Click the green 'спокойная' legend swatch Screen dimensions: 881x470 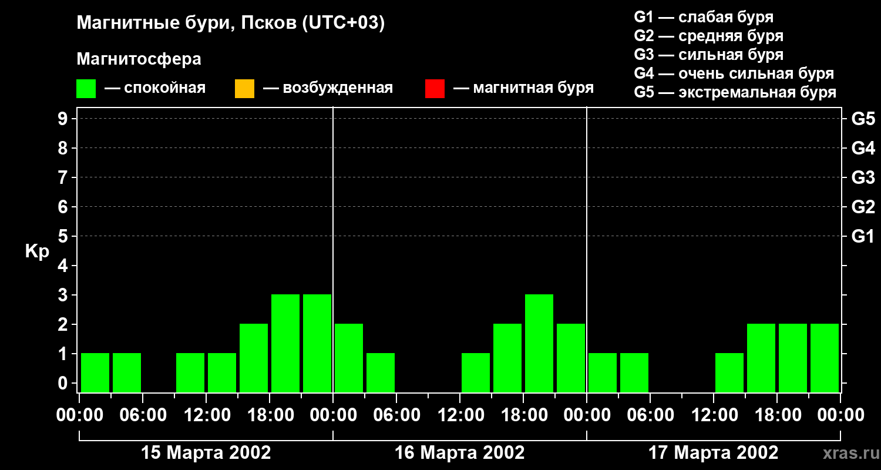click(x=86, y=89)
